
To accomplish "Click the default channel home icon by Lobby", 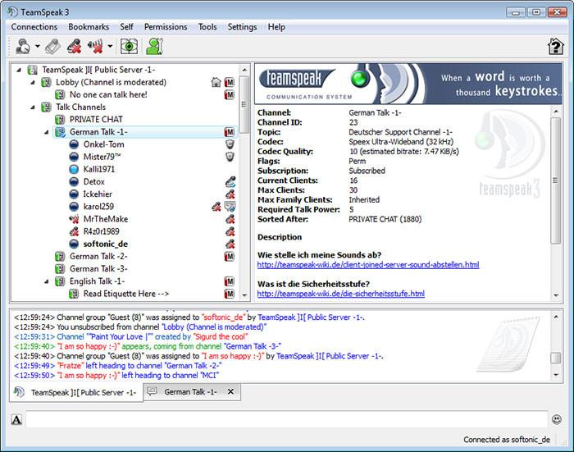I will tap(216, 82).
